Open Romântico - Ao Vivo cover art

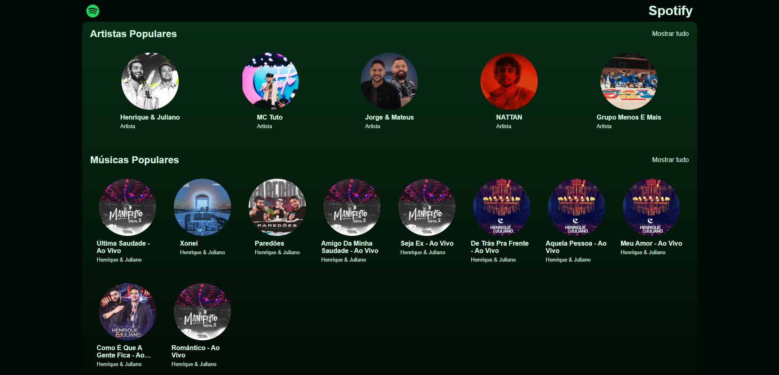202,312
